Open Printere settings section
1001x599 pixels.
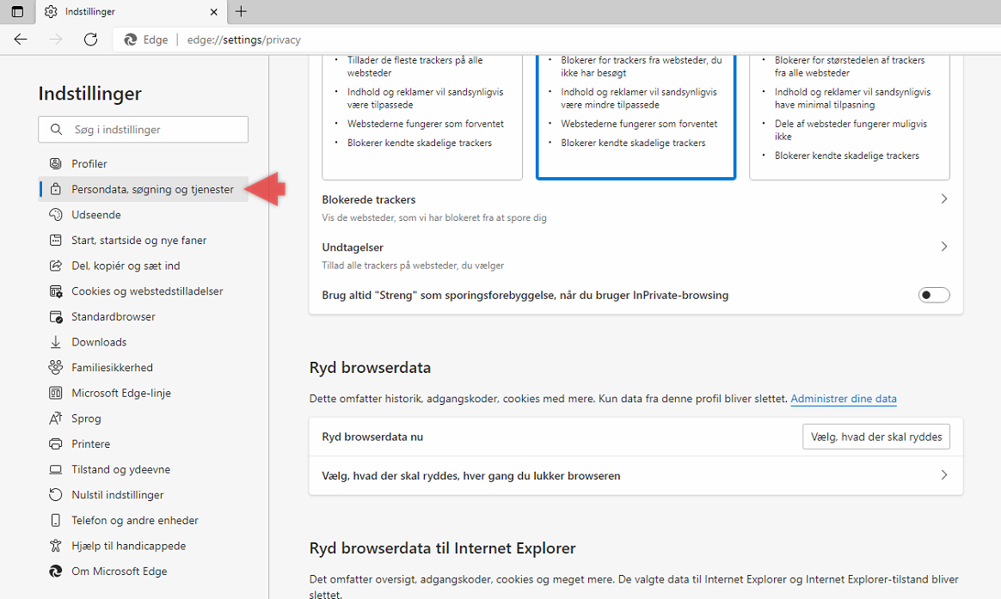pos(143,444)
